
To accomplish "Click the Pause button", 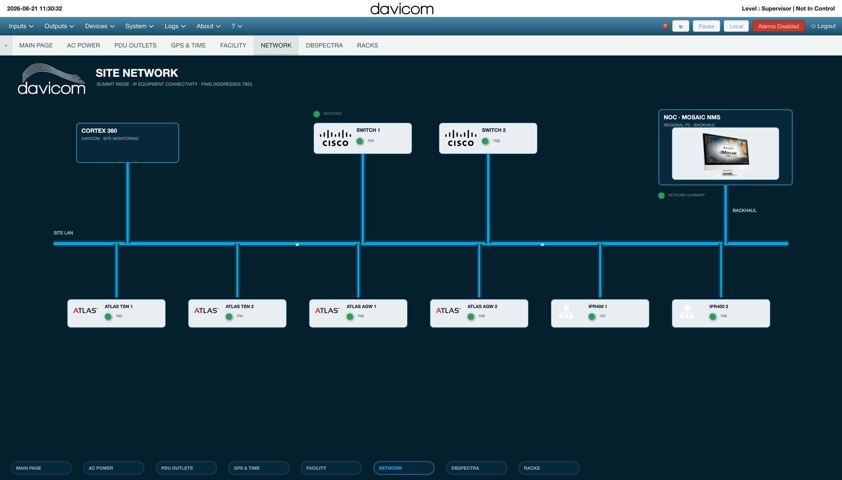I will 706,26.
